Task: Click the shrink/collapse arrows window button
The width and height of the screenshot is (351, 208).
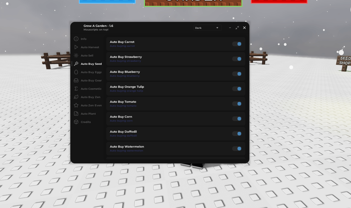Action: coord(237,28)
